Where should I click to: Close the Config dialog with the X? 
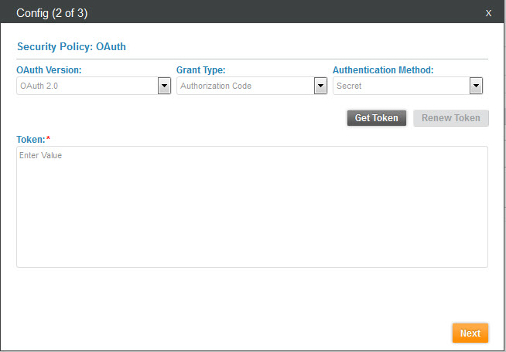(x=488, y=12)
